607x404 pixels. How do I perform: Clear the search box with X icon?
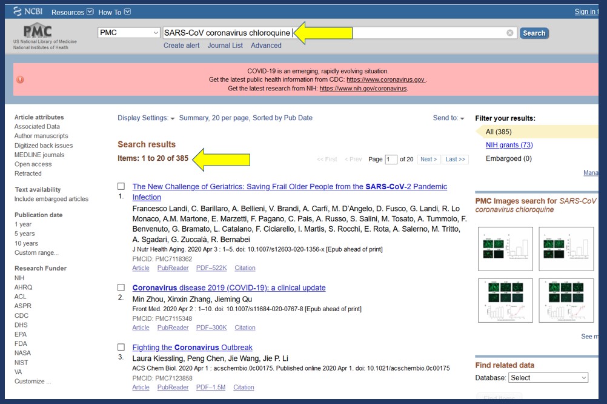tap(510, 33)
